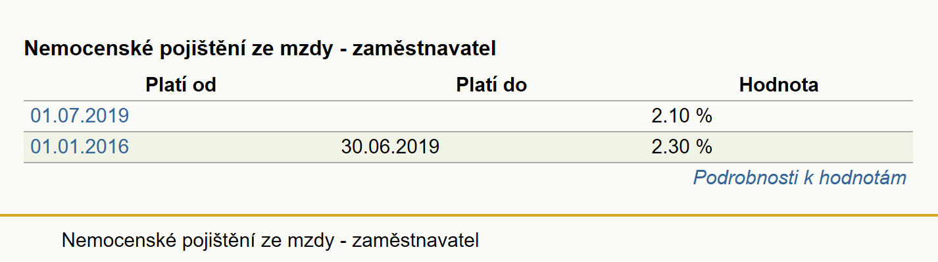The width and height of the screenshot is (938, 262).
Task: Click pojištění in the bold heading
Action: (x=188, y=50)
